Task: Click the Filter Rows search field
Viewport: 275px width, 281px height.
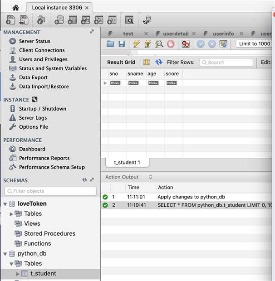Action: pos(226,63)
